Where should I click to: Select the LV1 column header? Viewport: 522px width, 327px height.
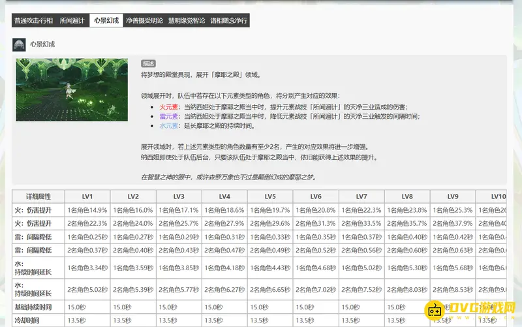(x=87, y=196)
